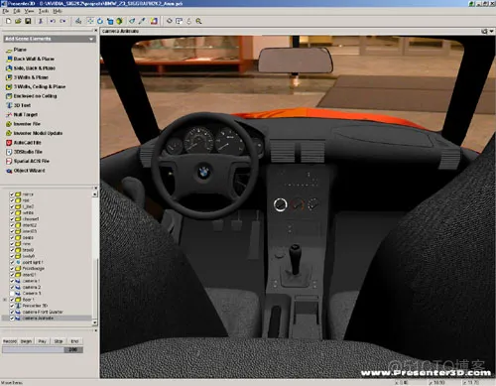The height and width of the screenshot is (386, 496).
Task: Click the Stop animation button
Action: (x=59, y=341)
